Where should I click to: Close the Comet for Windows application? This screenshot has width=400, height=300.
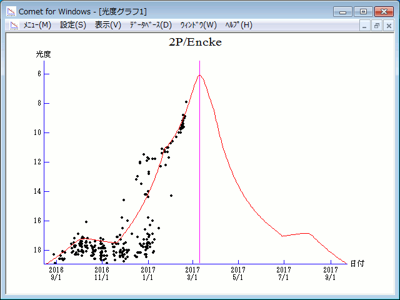click(384, 12)
